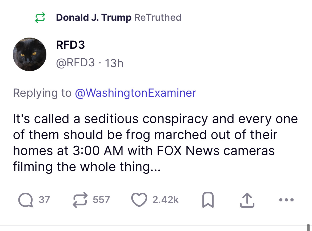Open the @RFD3 handle
Screen dimensions: 312x231
tap(75, 63)
